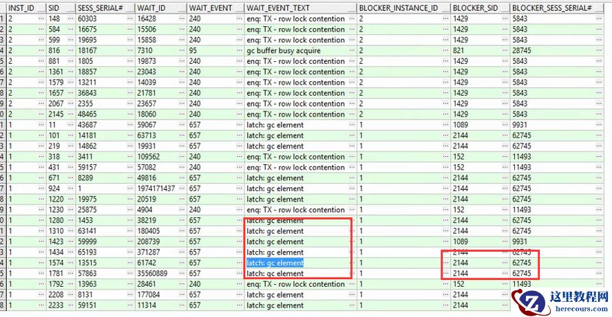Click the SESS_SERIAL# column header
The width and height of the screenshot is (612, 317).
(x=105, y=8)
